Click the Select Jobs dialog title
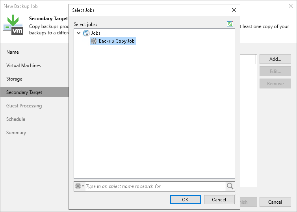The width and height of the screenshot is (297, 212). coord(84,10)
